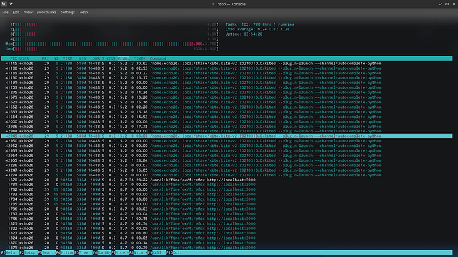458x257 pixels.
Task: Select the process row with PID 41190
Action: (x=226, y=77)
